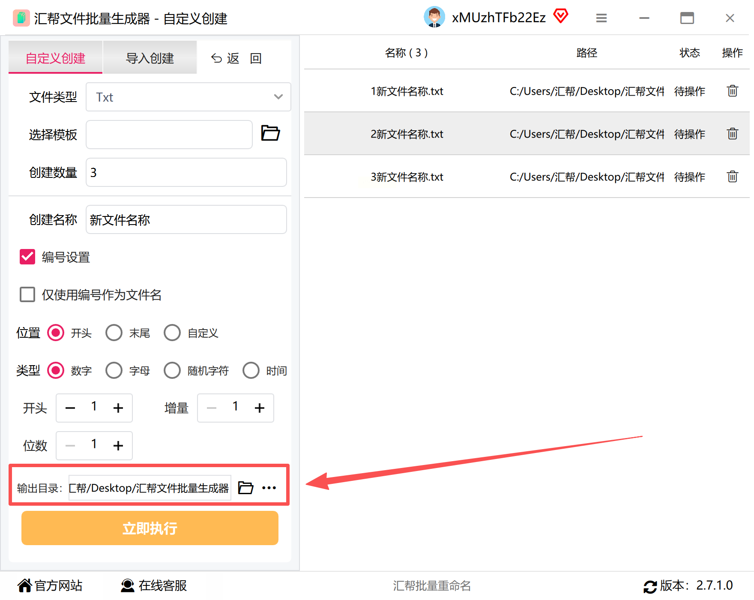This screenshot has height=600, width=754.
Task: Click the 返回 back button
Action: pos(236,58)
